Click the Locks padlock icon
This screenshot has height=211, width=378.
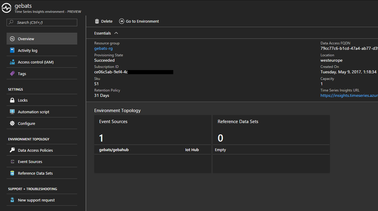pos(12,100)
